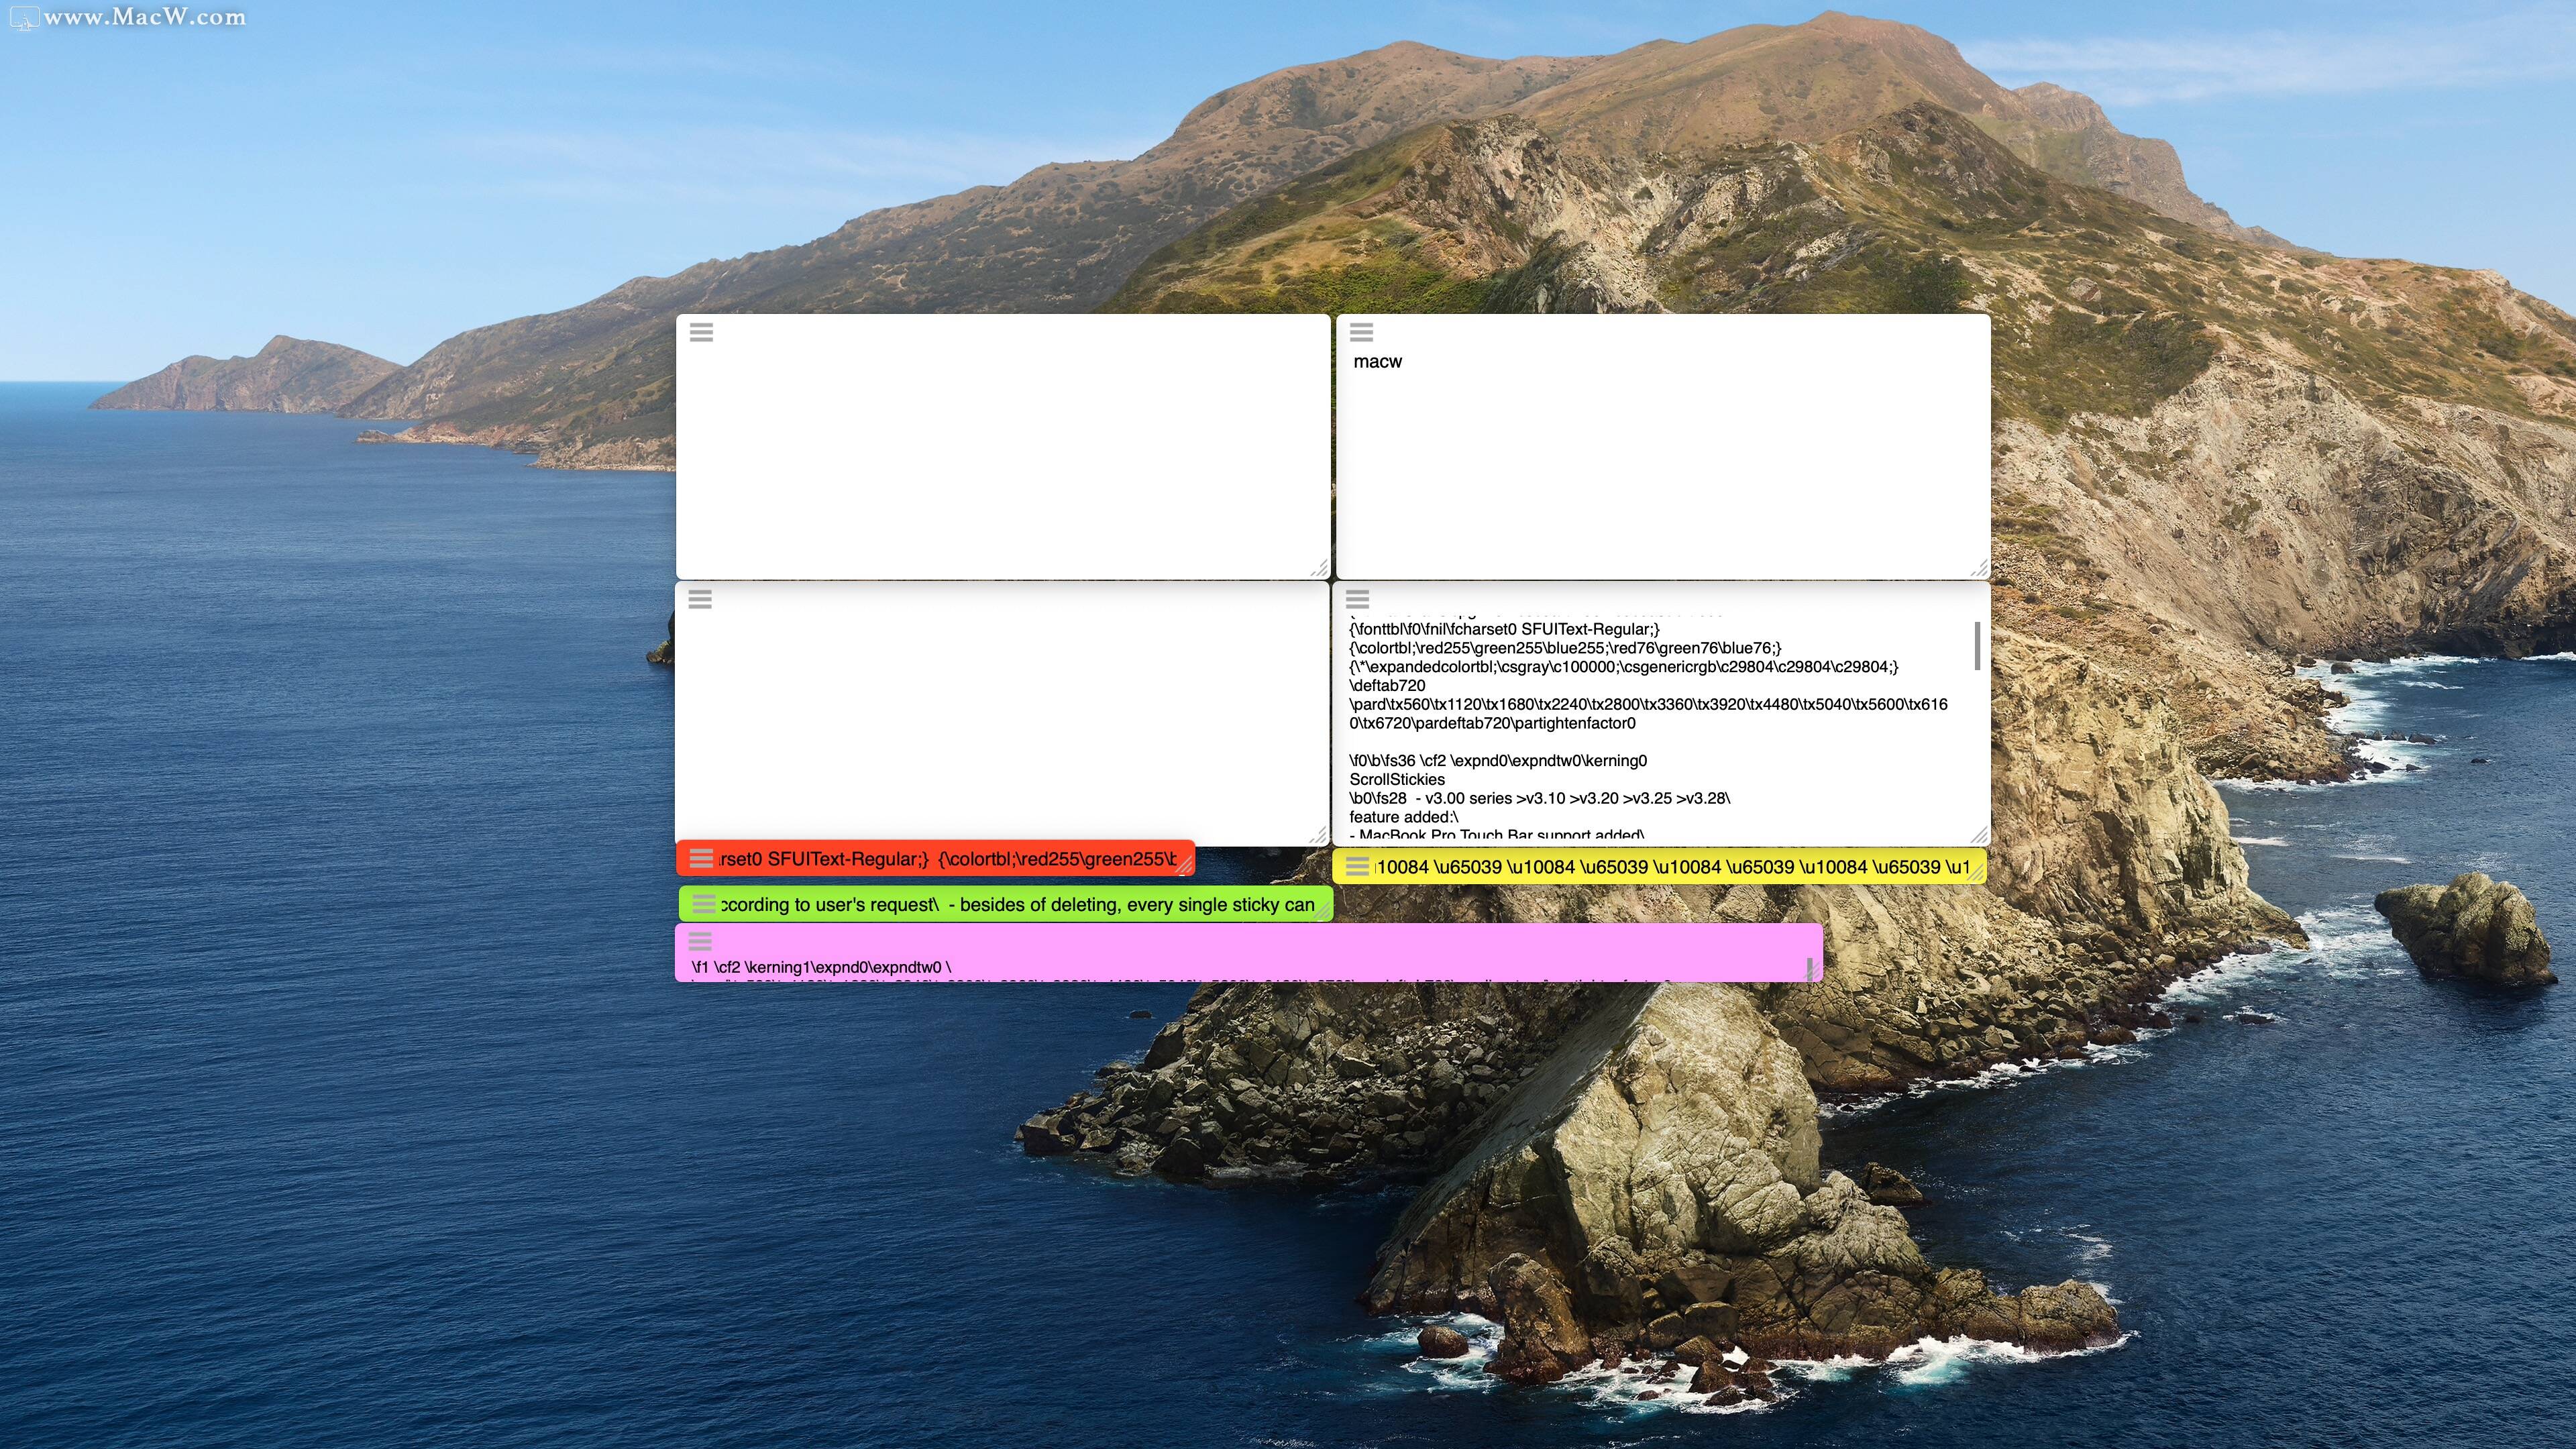
Task: Click the 'feature added:\' line
Action: pos(1403,817)
